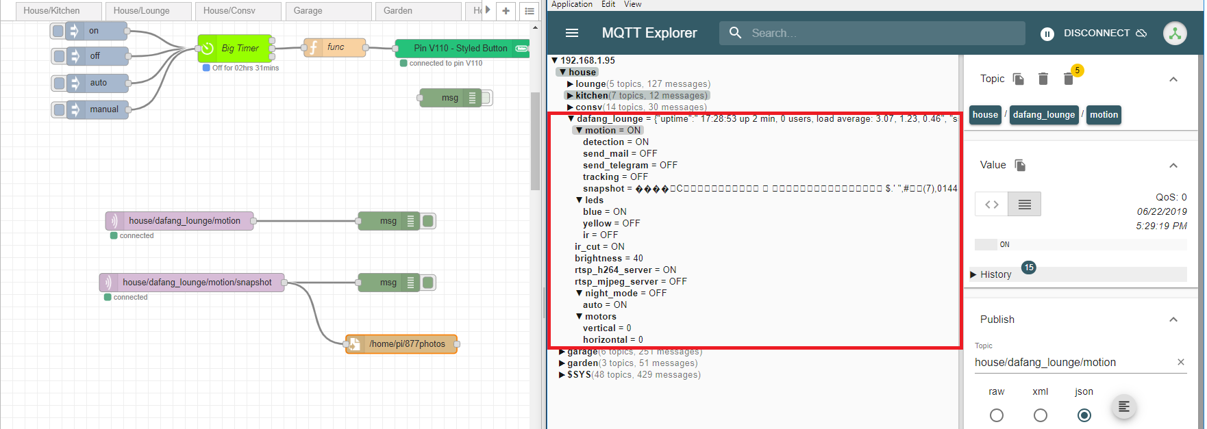
Task: Click the list icon on the motion debug msg node
Action: pos(411,221)
